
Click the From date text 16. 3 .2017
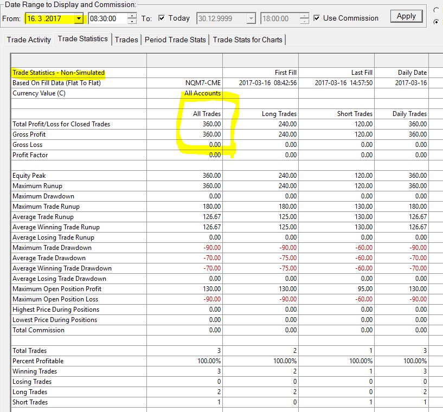(44, 18)
